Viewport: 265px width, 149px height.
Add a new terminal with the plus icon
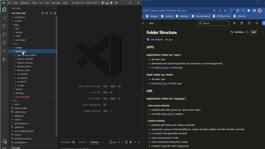(119, 142)
